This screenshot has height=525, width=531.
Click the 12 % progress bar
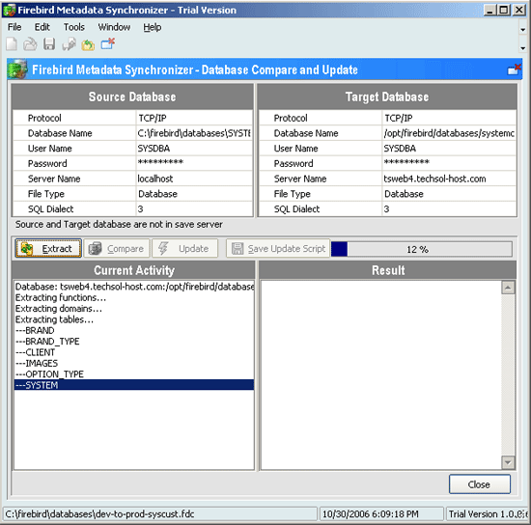tap(422, 249)
